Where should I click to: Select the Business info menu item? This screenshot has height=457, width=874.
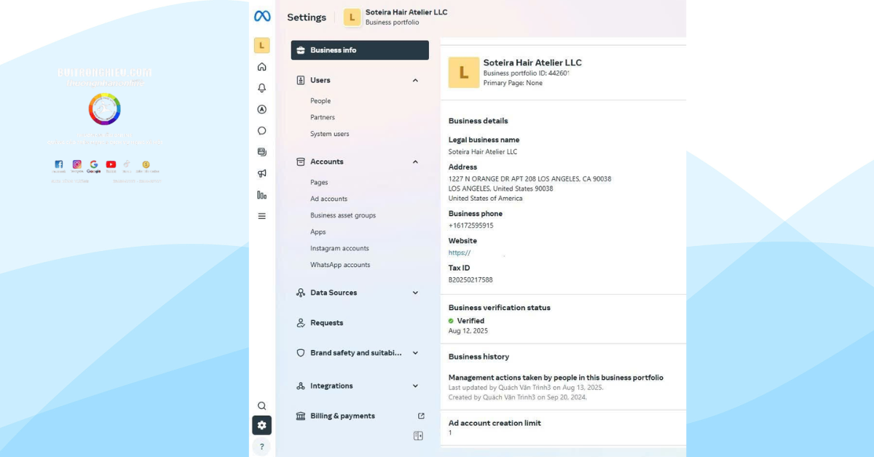click(360, 50)
